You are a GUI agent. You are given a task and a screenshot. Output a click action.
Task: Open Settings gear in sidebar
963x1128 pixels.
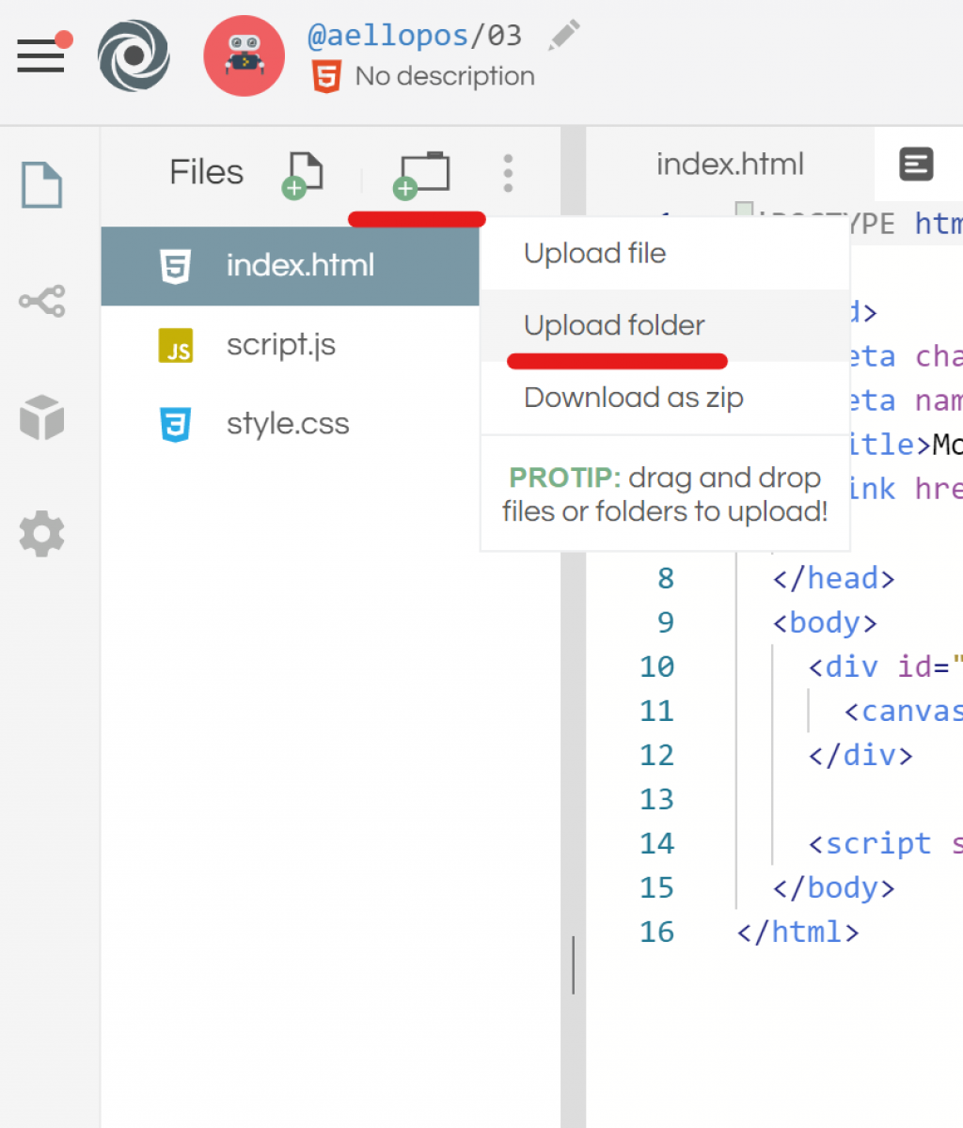click(x=42, y=534)
